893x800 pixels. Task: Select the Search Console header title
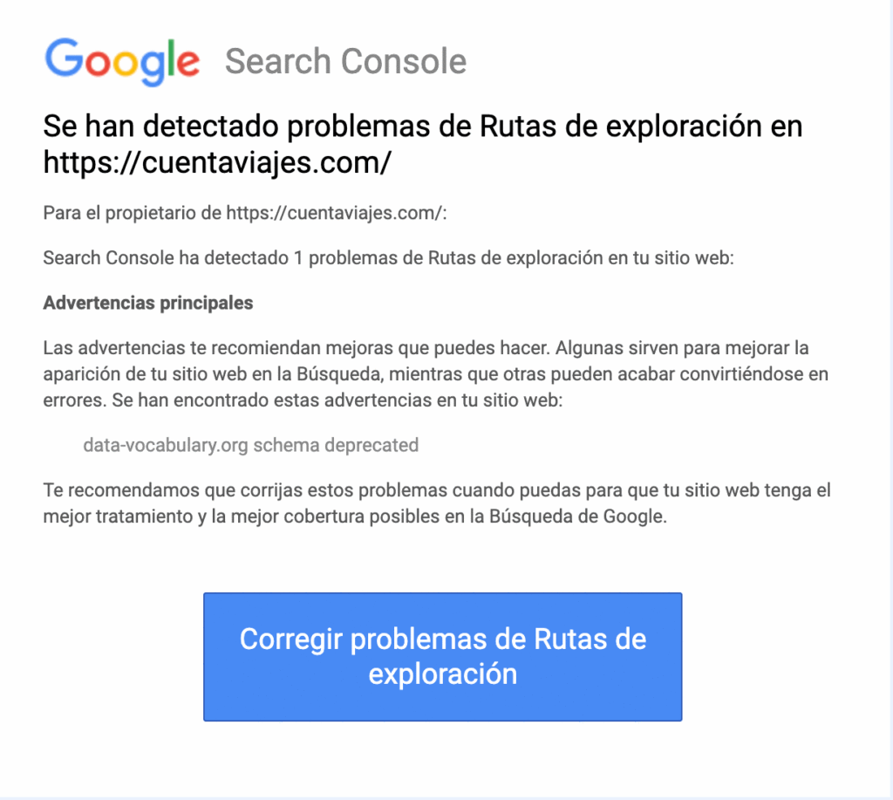(345, 62)
